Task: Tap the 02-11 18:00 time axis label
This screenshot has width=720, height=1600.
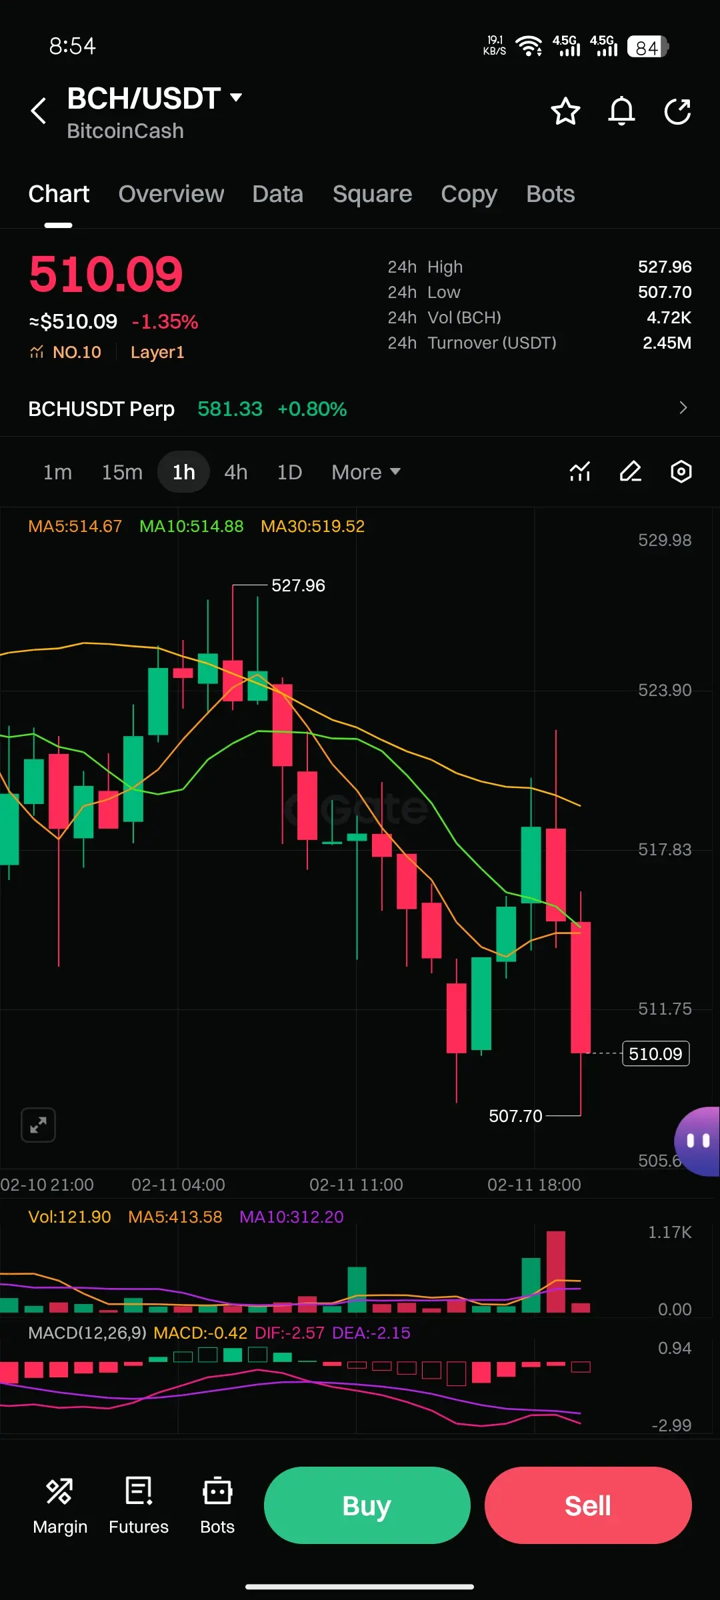Action: point(534,1185)
